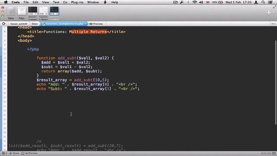Click the plus new tab button
The height and width of the screenshot is (156, 277).
click(x=269, y=13)
